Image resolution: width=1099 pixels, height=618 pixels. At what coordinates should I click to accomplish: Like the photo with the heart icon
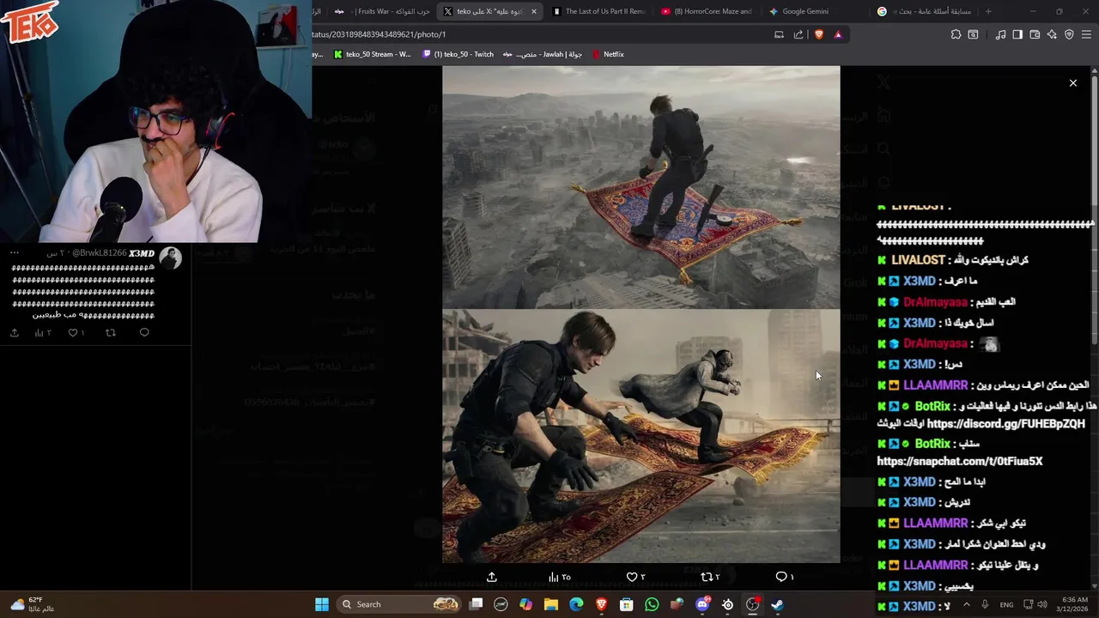tap(632, 578)
